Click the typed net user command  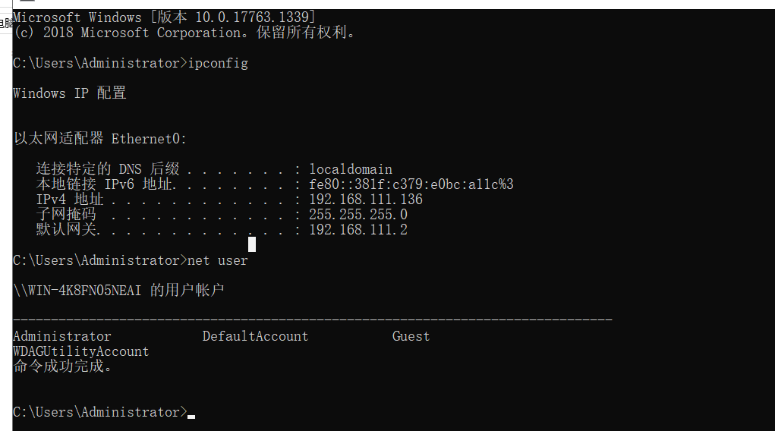tap(218, 260)
